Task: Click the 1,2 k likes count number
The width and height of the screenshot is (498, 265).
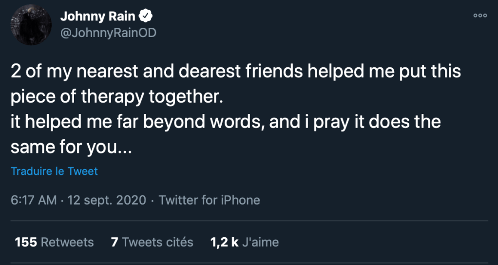Action: click(x=224, y=242)
